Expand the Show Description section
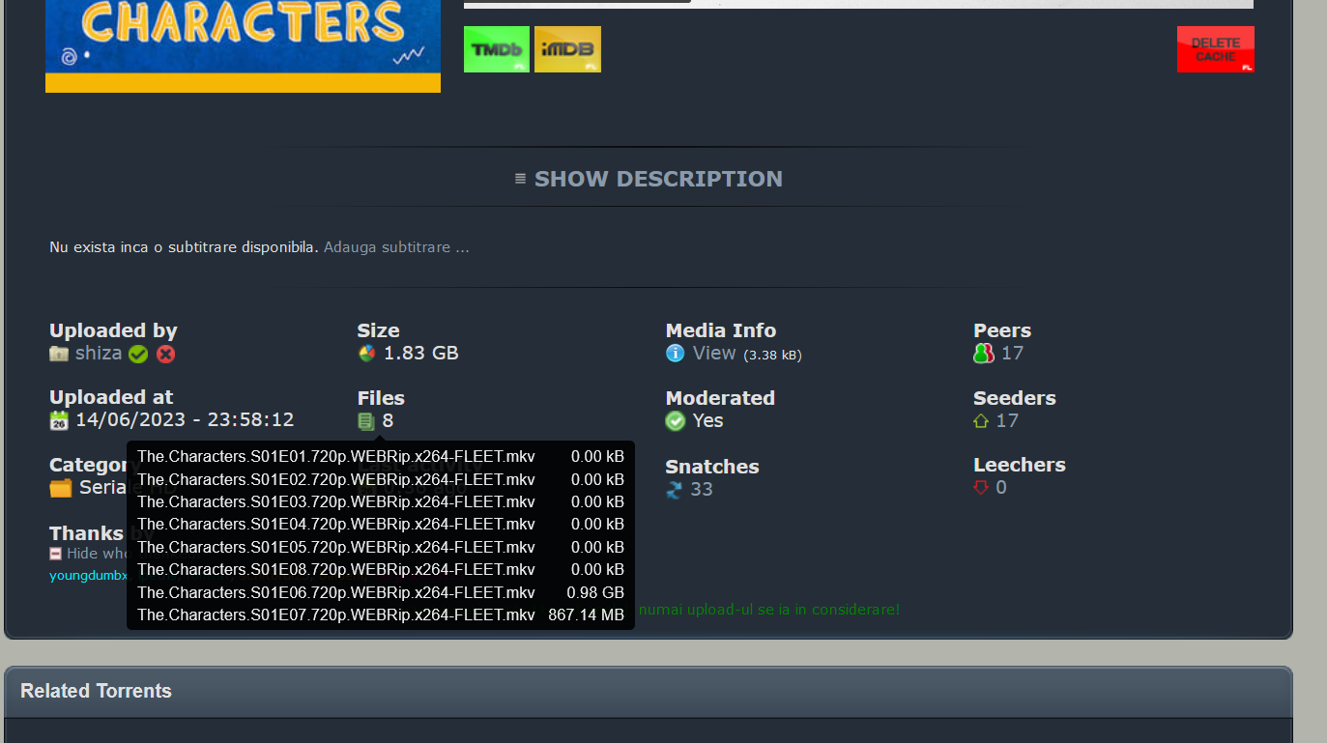Viewport: 1327px width, 743px height. point(649,179)
